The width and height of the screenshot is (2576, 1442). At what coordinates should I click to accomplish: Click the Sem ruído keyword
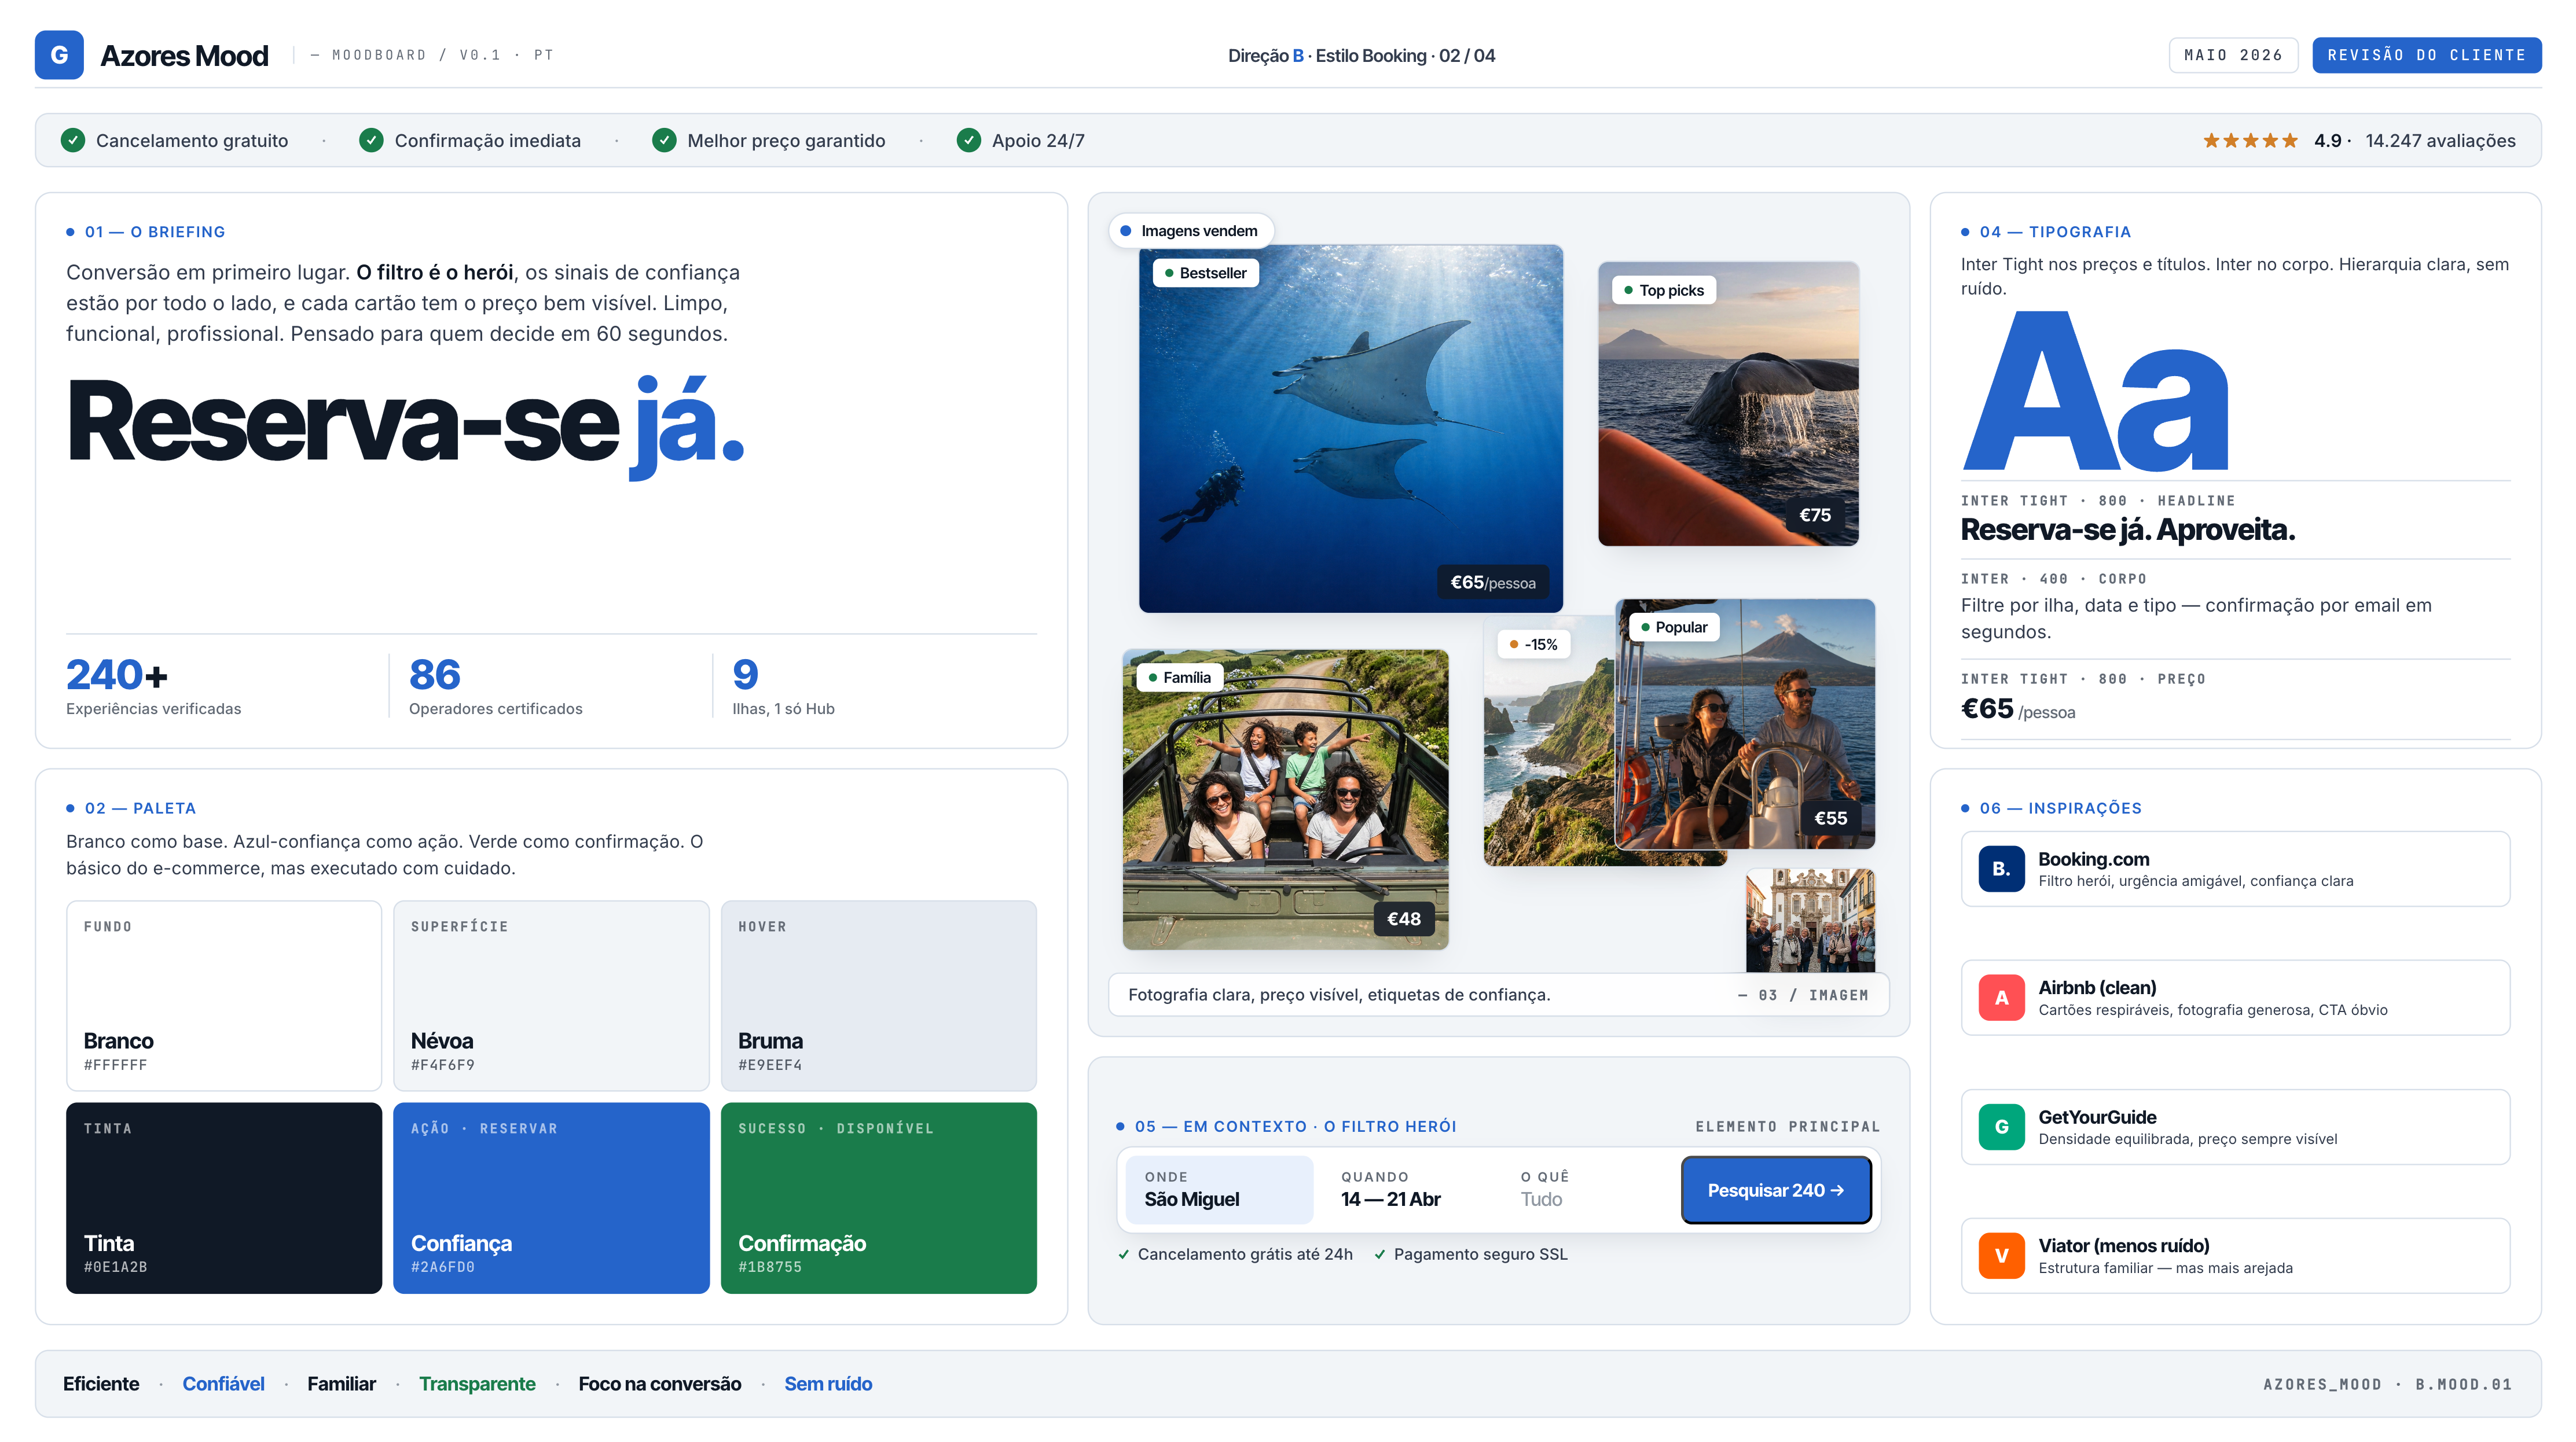[x=828, y=1383]
